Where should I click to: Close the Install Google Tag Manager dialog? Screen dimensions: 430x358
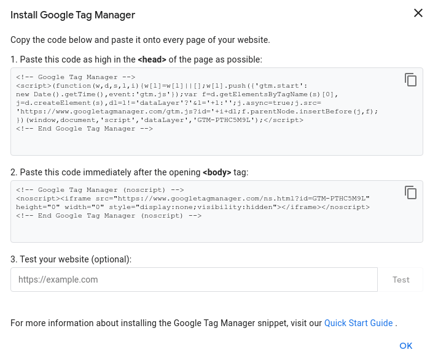pyautogui.click(x=418, y=13)
